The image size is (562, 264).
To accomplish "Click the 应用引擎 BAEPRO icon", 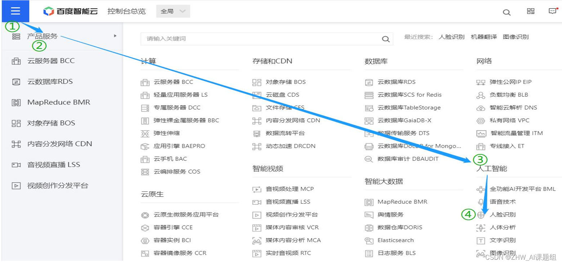I will 145,147.
